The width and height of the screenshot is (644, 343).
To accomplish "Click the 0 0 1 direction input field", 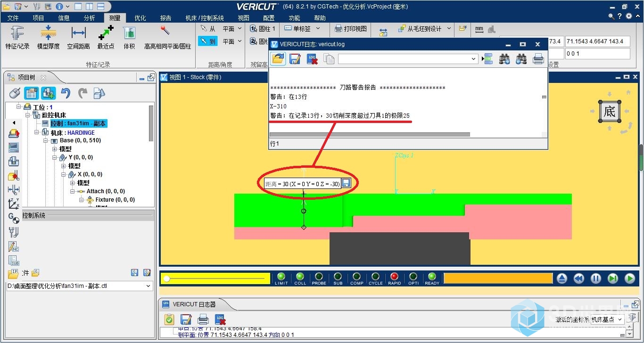I will click(x=598, y=53).
